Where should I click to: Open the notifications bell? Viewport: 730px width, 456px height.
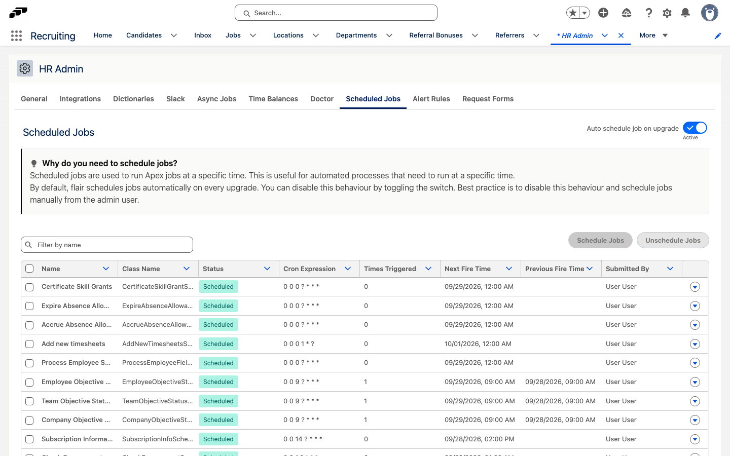tap(685, 13)
